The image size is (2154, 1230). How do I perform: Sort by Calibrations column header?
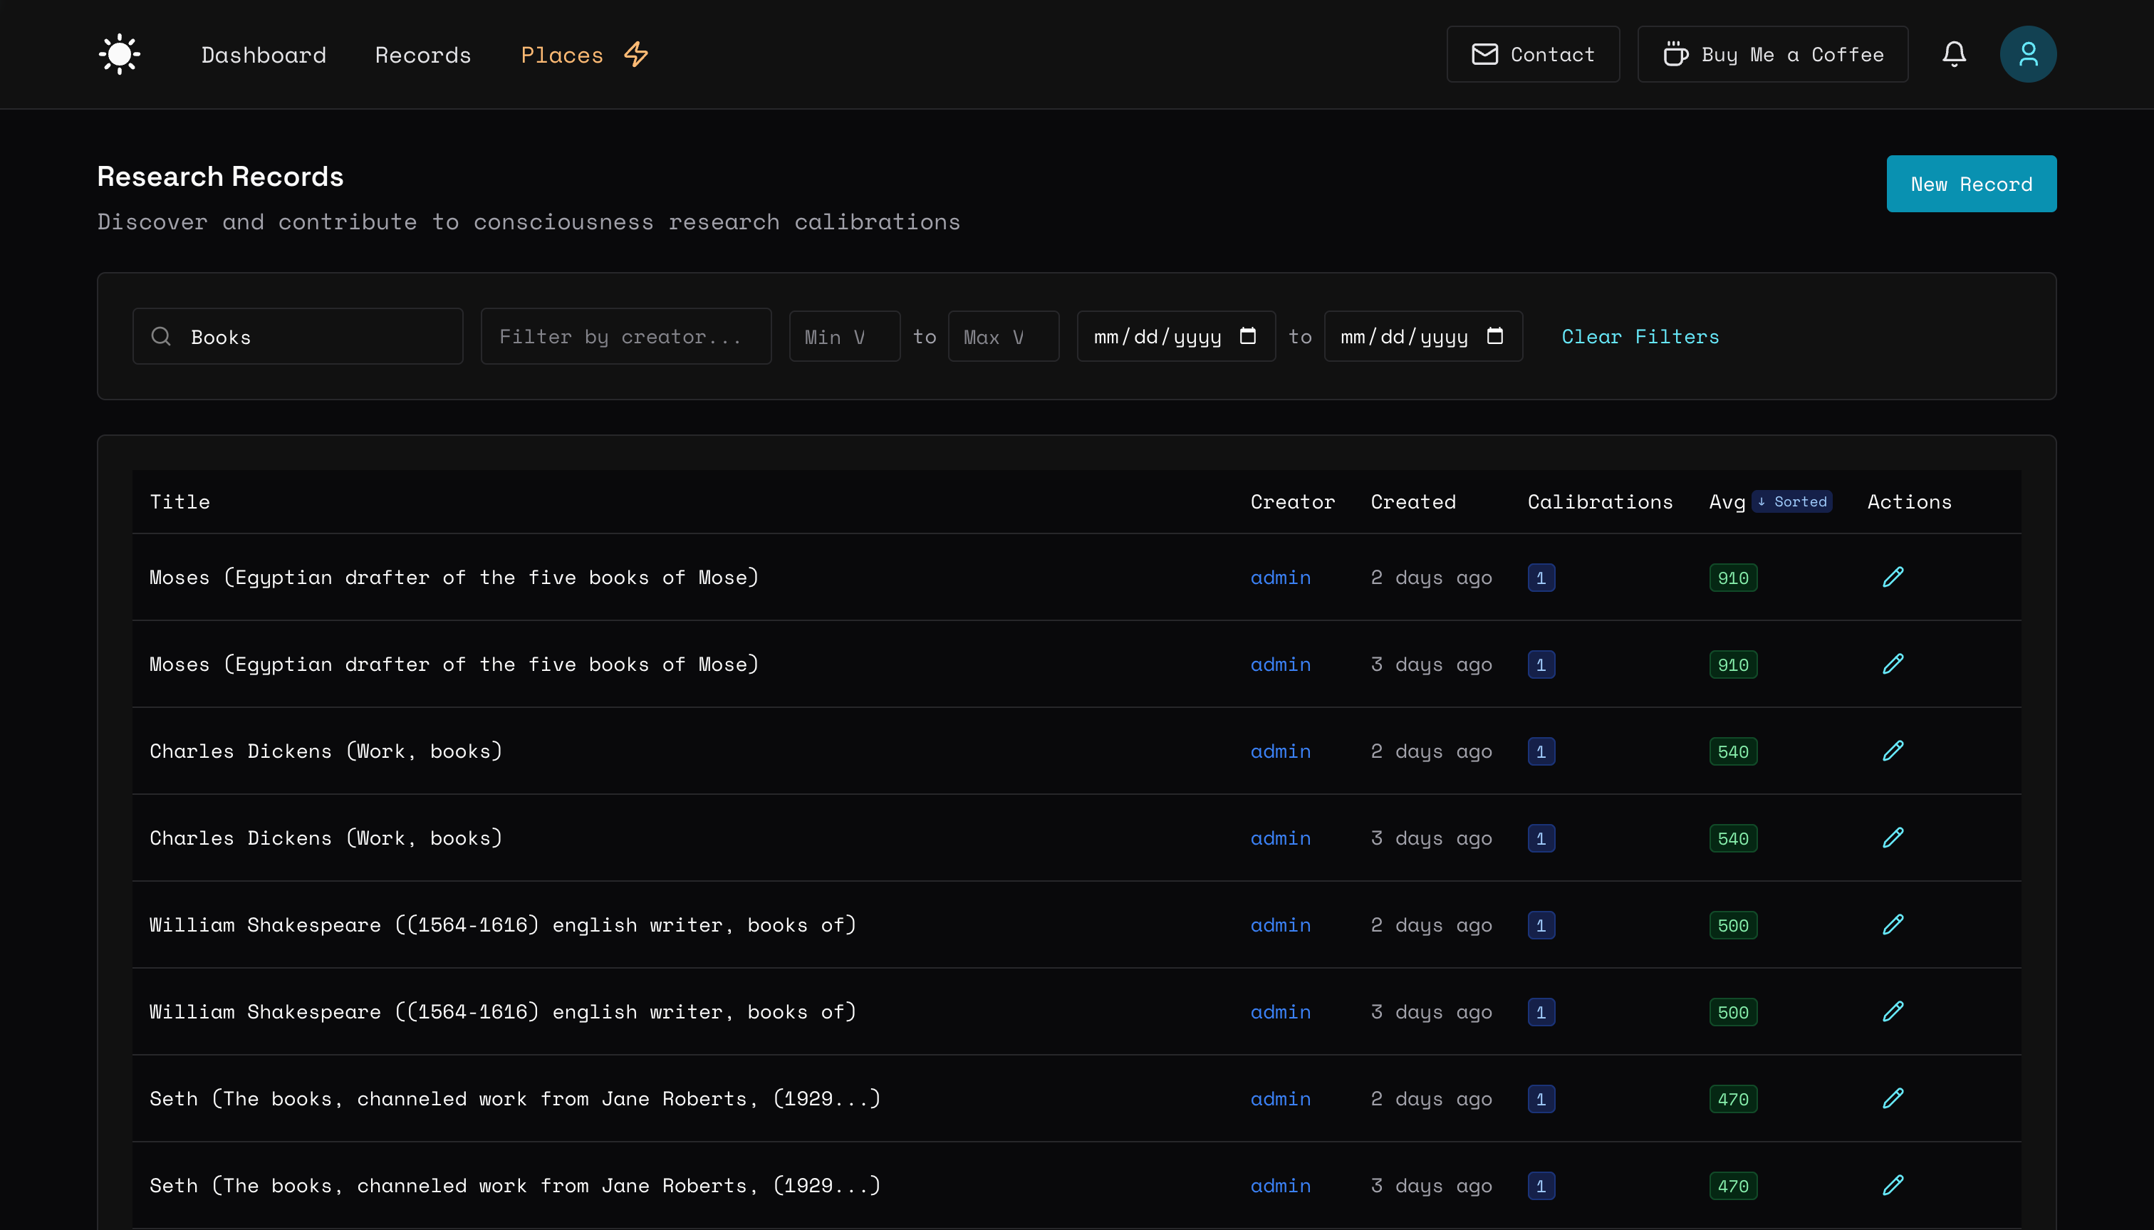1600,502
